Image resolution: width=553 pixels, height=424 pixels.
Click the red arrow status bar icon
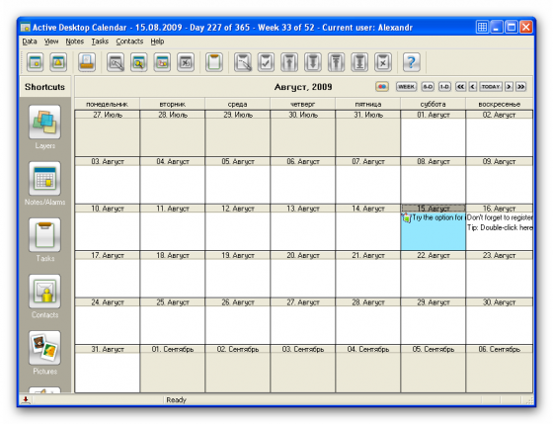tap(26, 399)
